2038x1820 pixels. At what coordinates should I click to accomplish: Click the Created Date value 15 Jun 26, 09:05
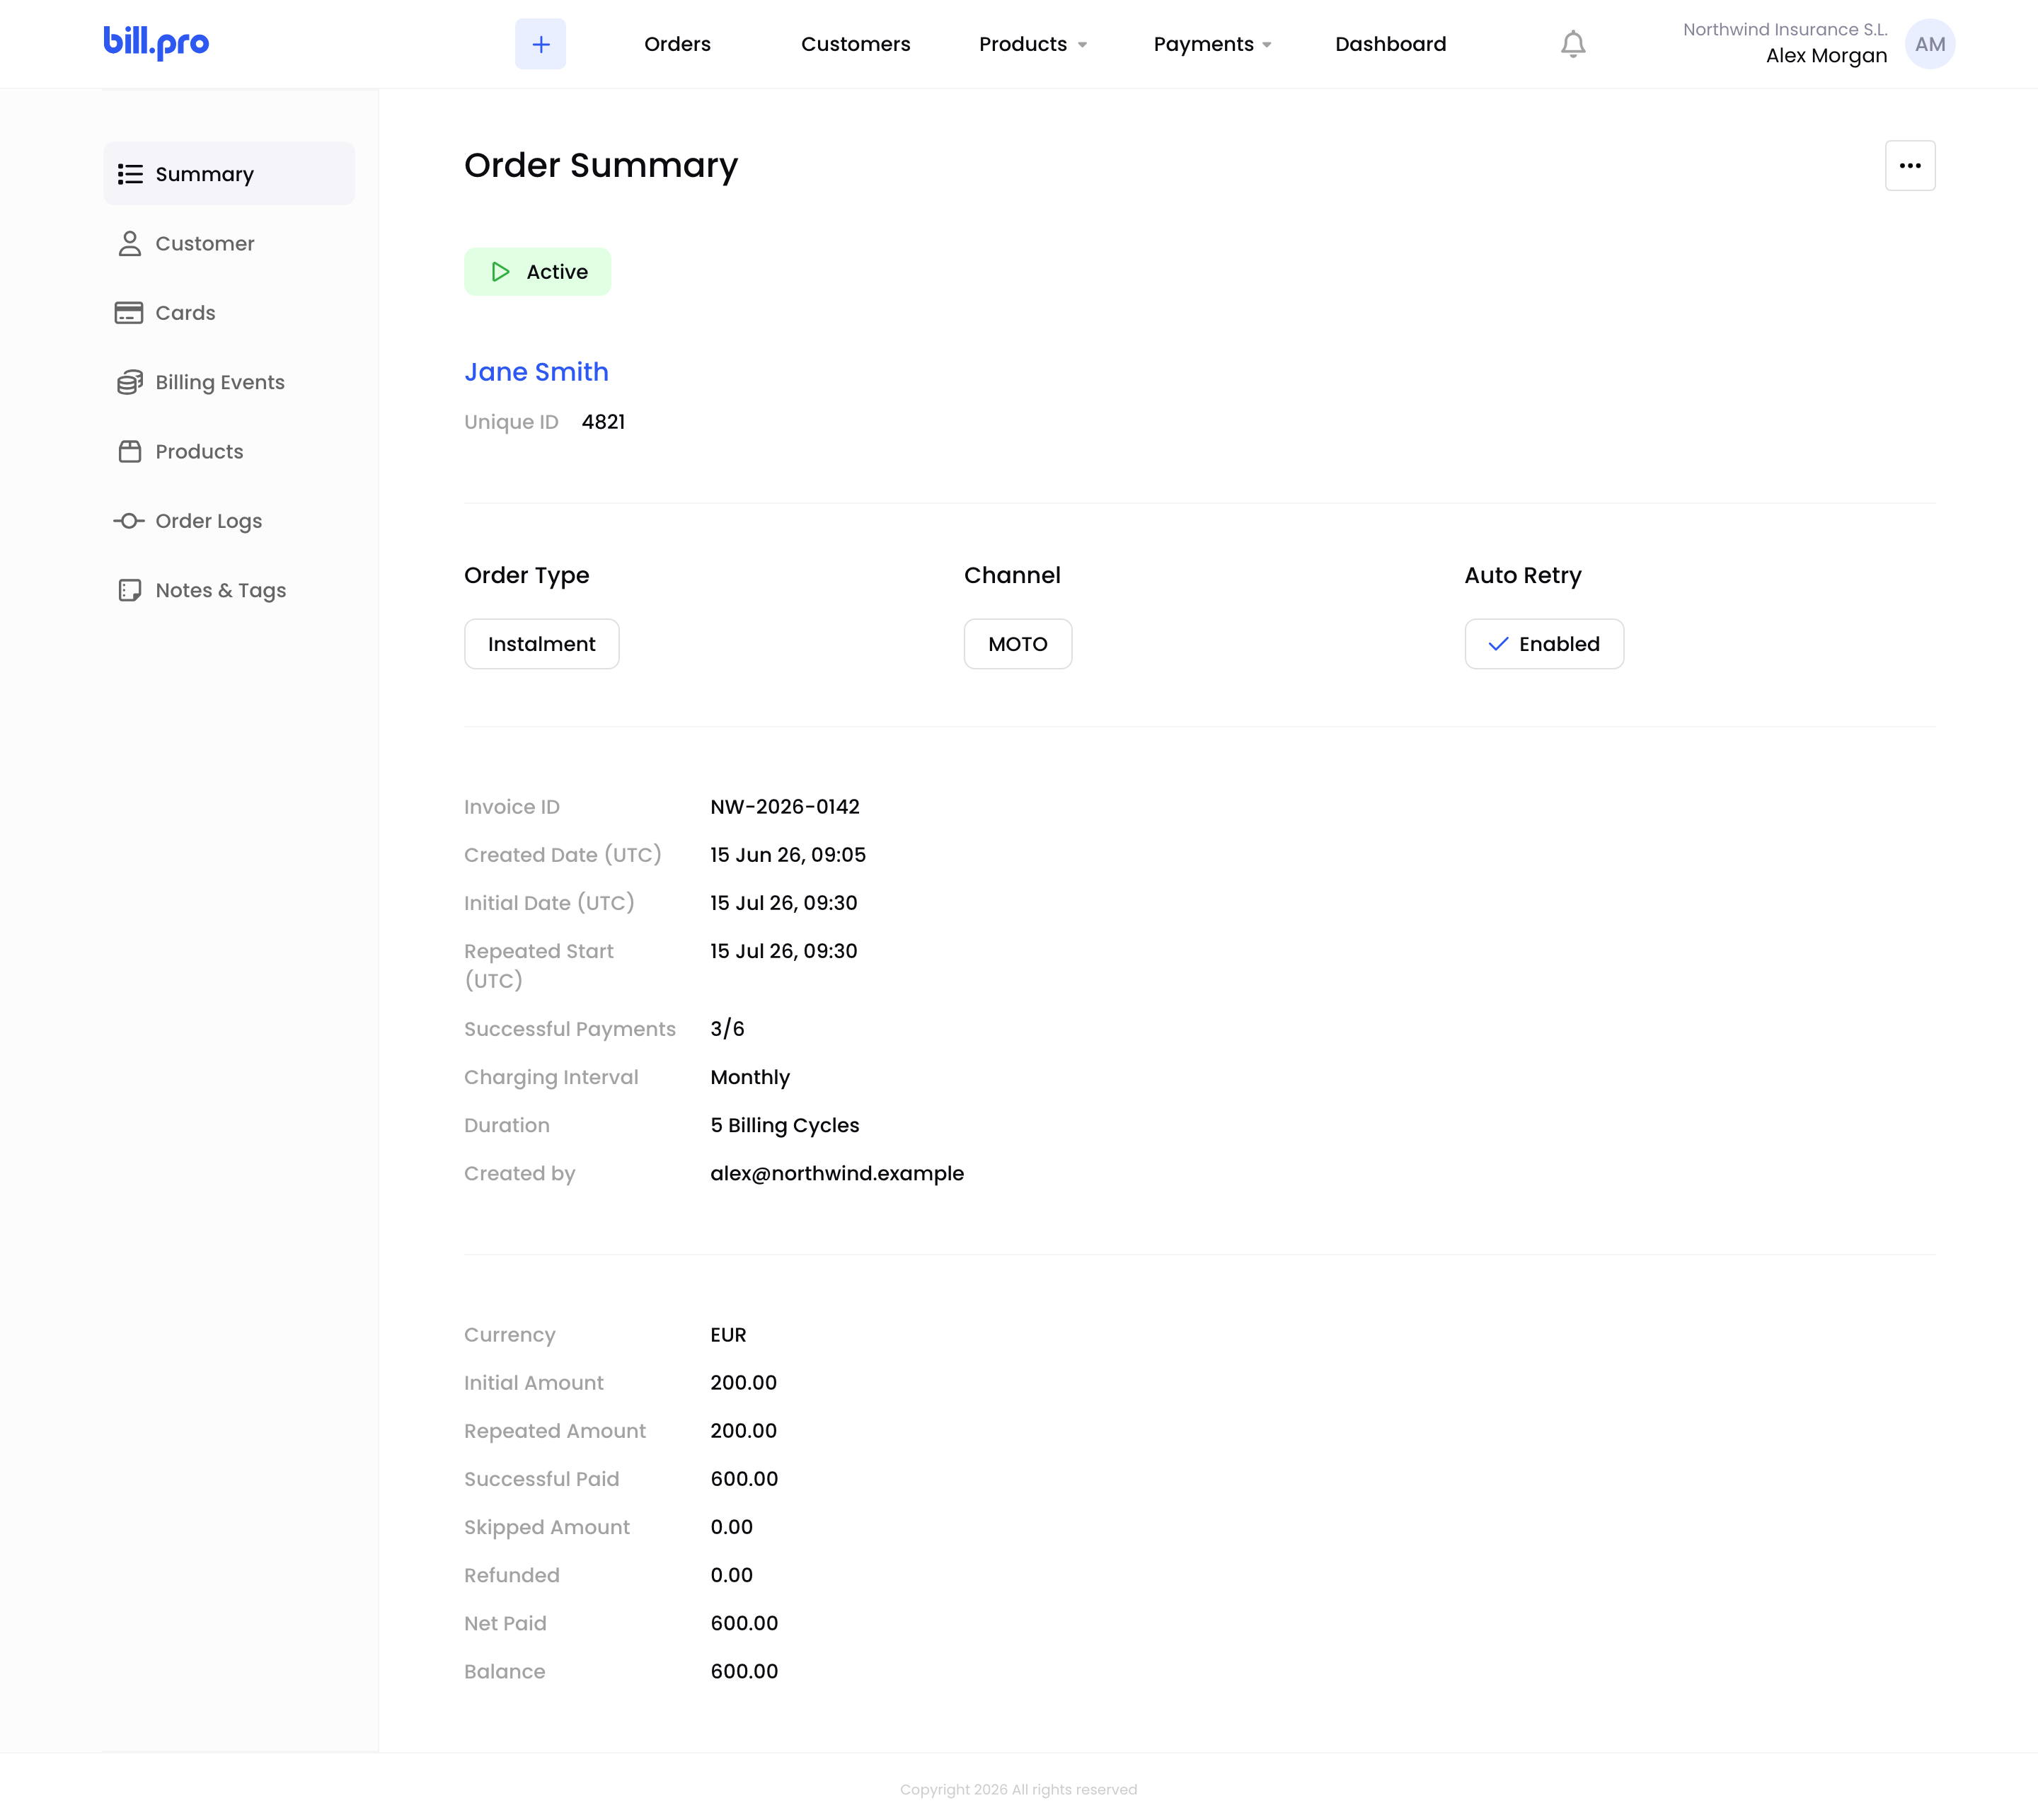(x=788, y=855)
